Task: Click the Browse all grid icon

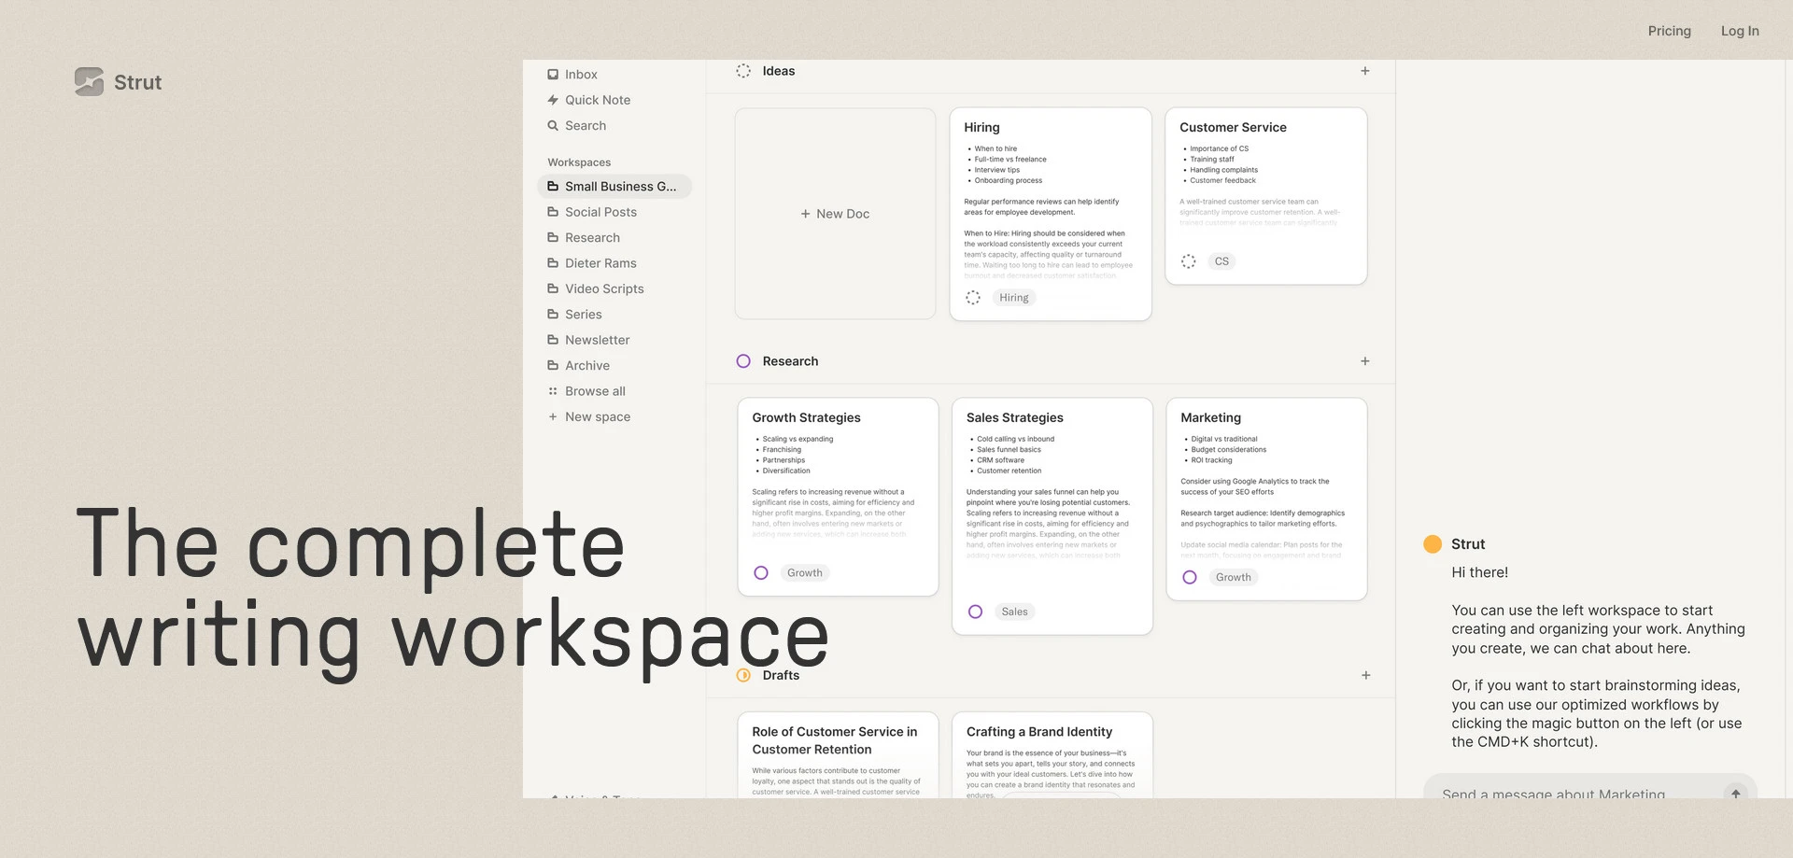Action: [553, 391]
